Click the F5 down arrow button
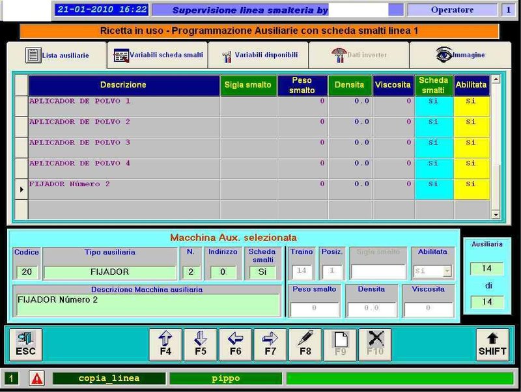Screen dimensions: 521x392 click(x=201, y=344)
